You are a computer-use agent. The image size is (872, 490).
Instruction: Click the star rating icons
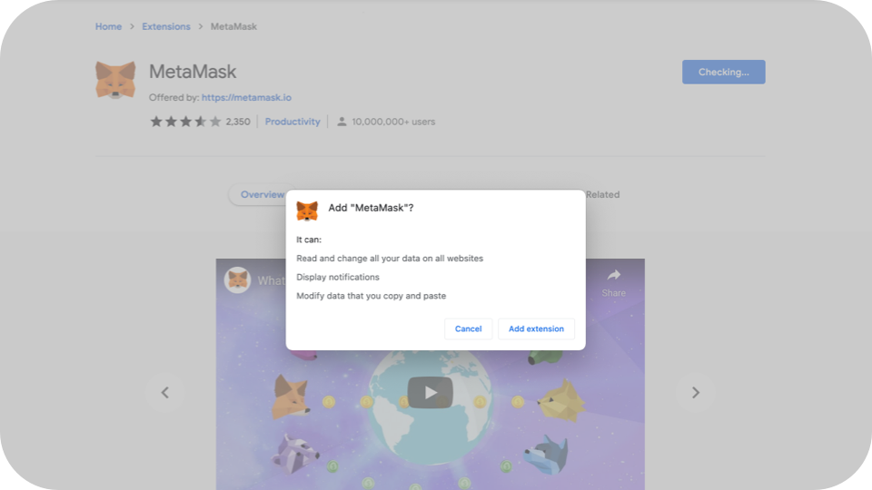[185, 121]
